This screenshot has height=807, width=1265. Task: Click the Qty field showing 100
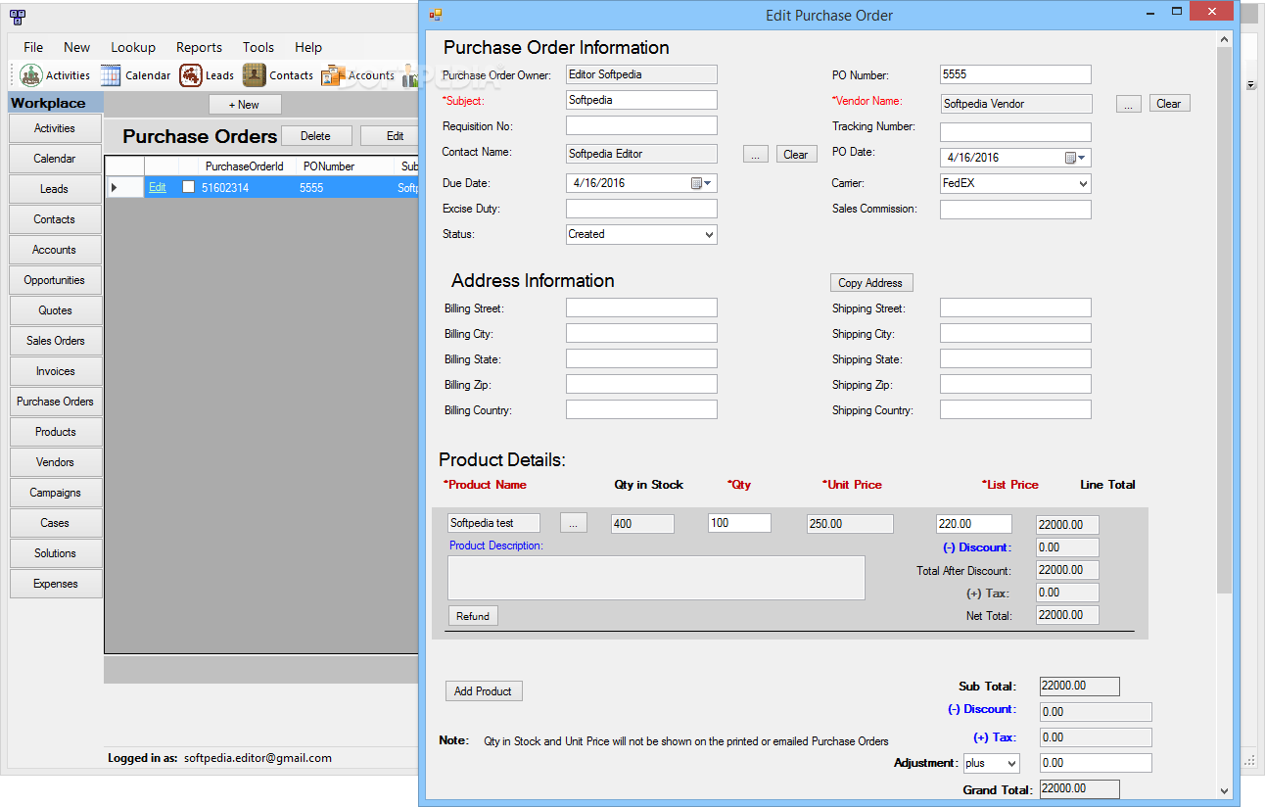[739, 523]
